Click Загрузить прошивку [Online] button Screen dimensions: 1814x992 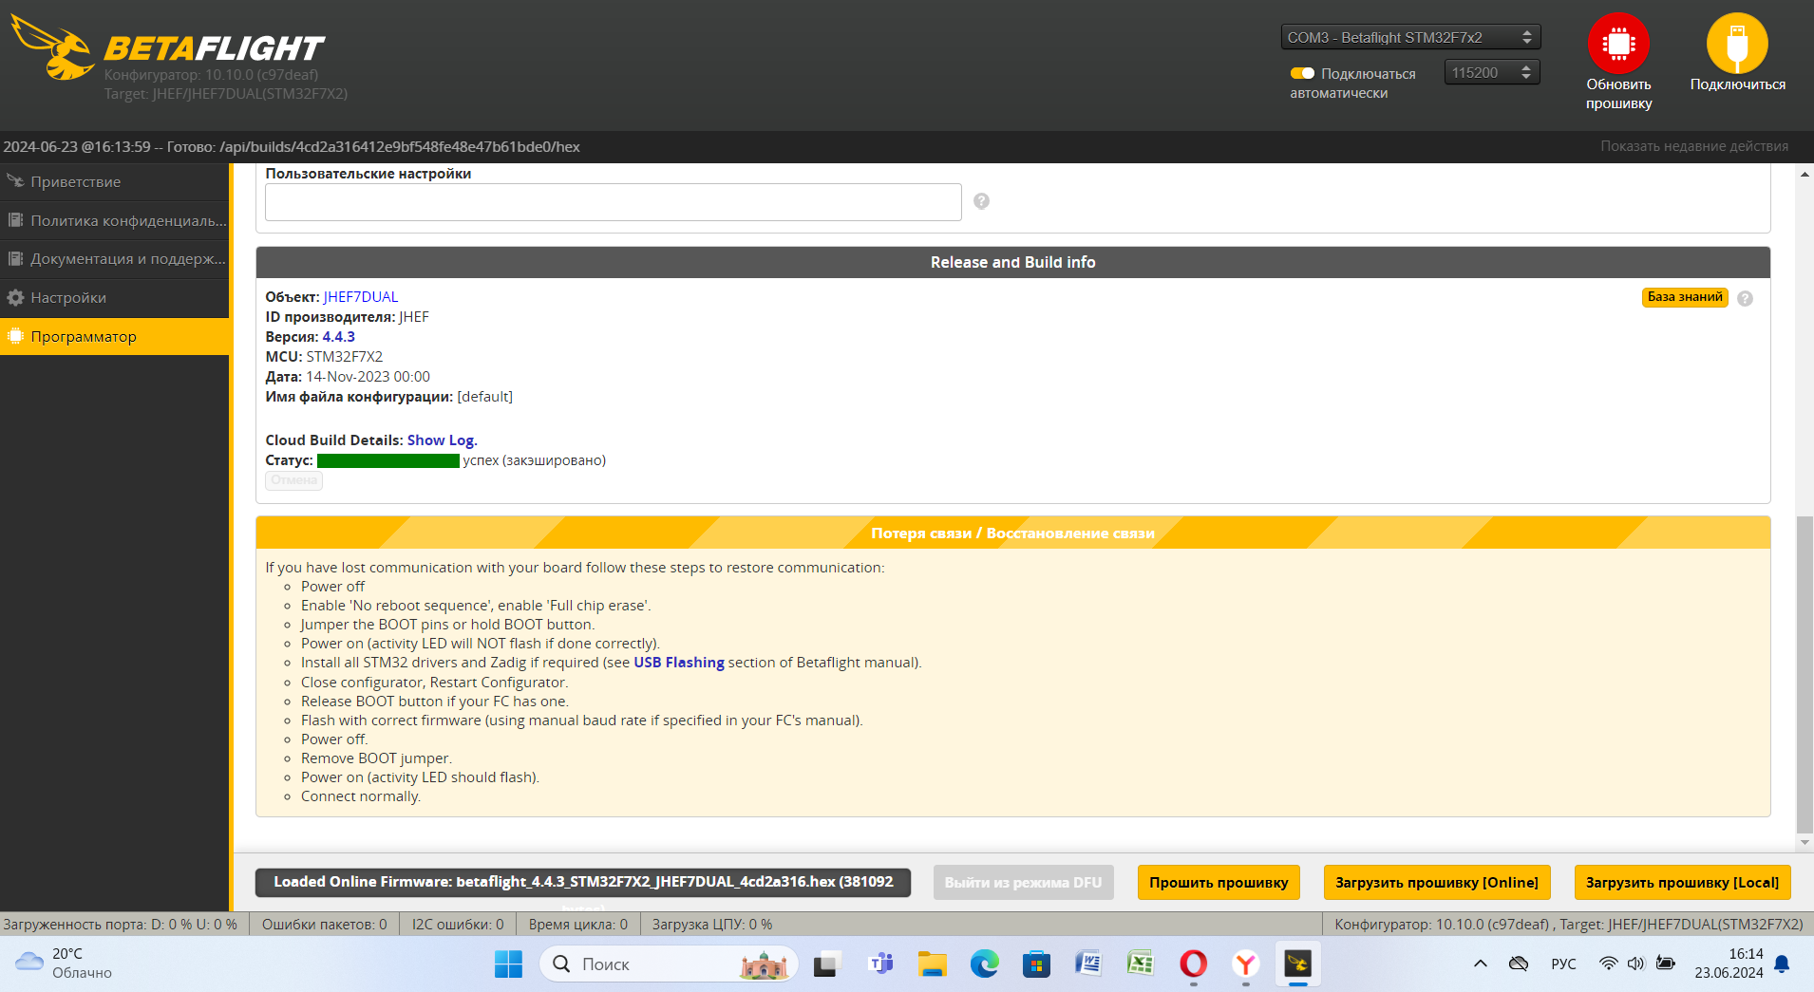[x=1437, y=882]
